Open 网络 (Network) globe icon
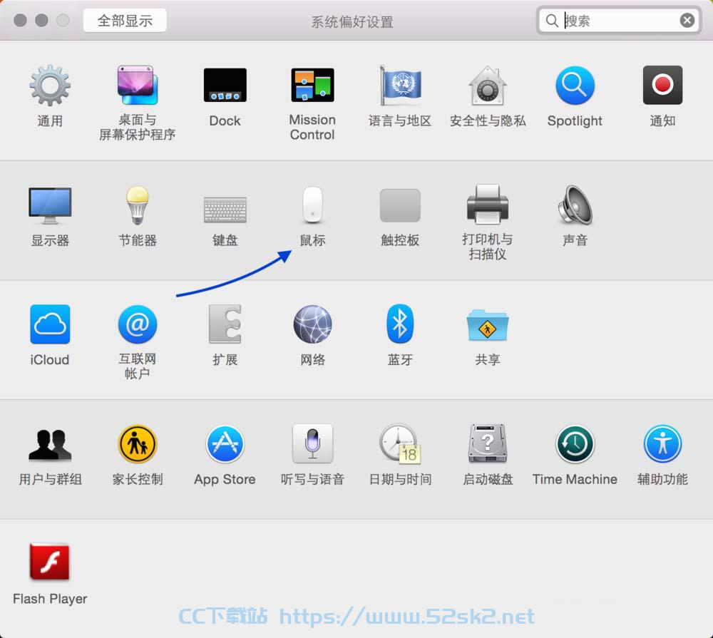This screenshot has height=638, width=713. (x=312, y=324)
